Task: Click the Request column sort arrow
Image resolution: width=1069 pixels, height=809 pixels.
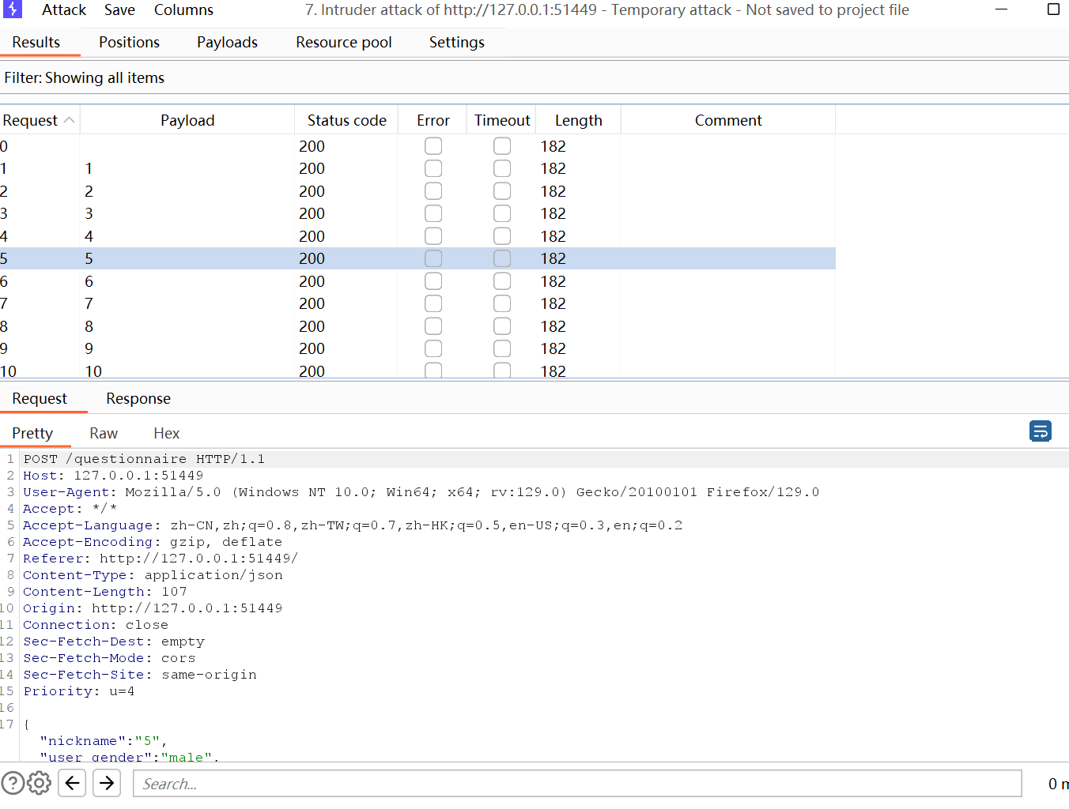Action: pyautogui.click(x=70, y=120)
